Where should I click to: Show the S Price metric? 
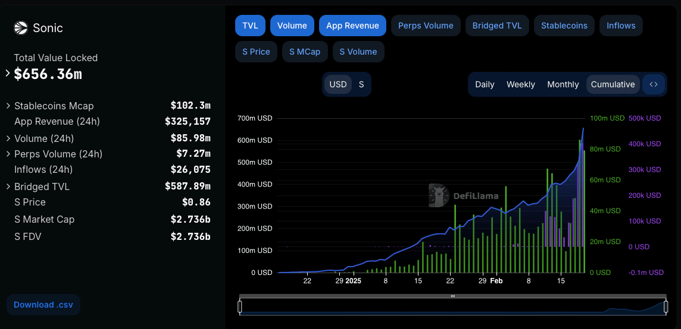tap(256, 52)
